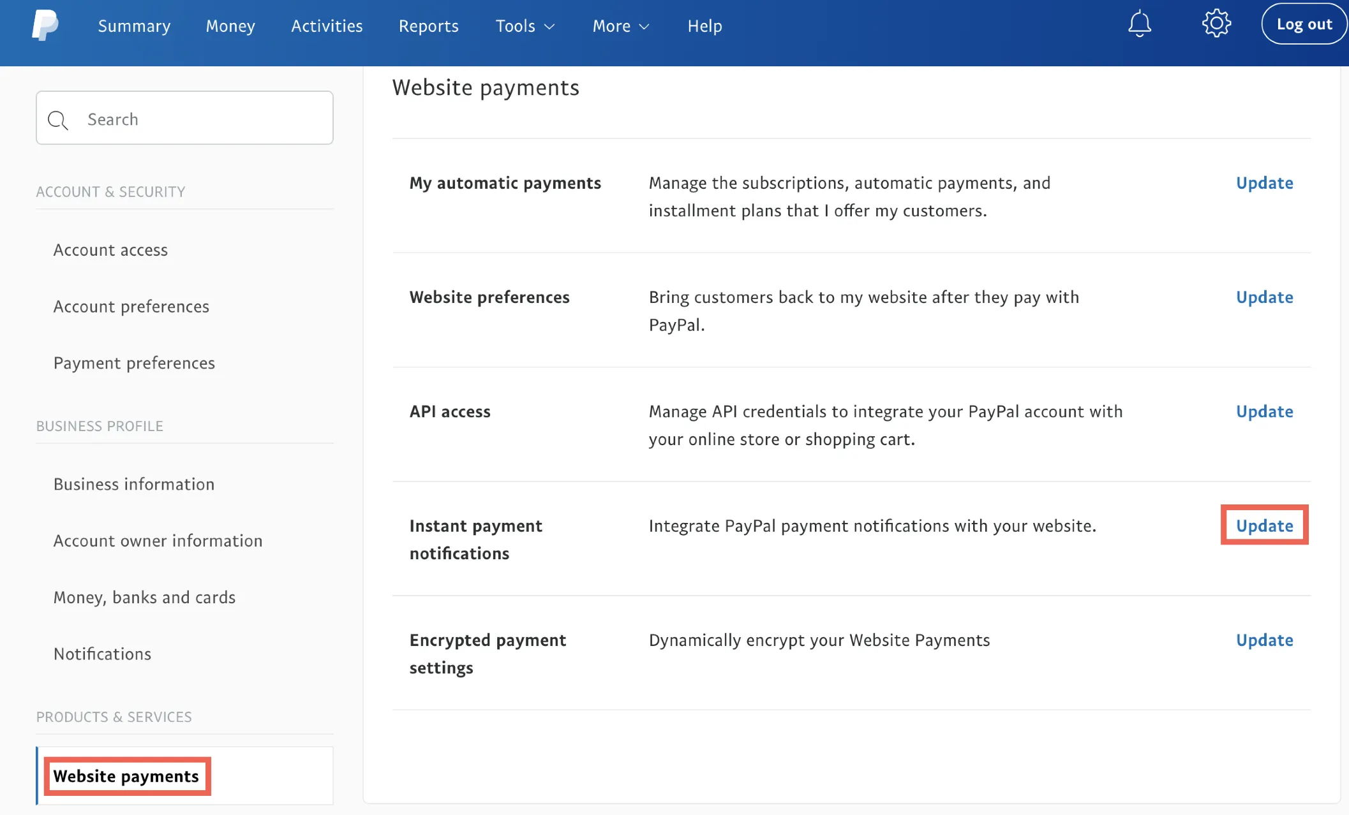Image resolution: width=1349 pixels, height=815 pixels.
Task: Open Account preferences in sidebar
Action: 131,307
